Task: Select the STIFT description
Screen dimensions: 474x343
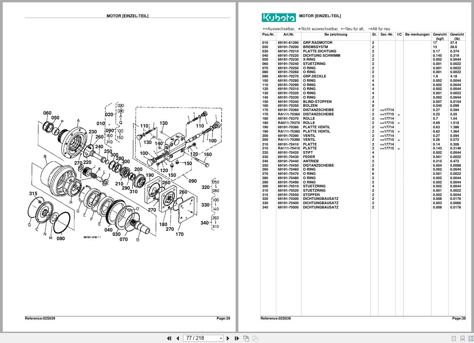Action: [308, 153]
